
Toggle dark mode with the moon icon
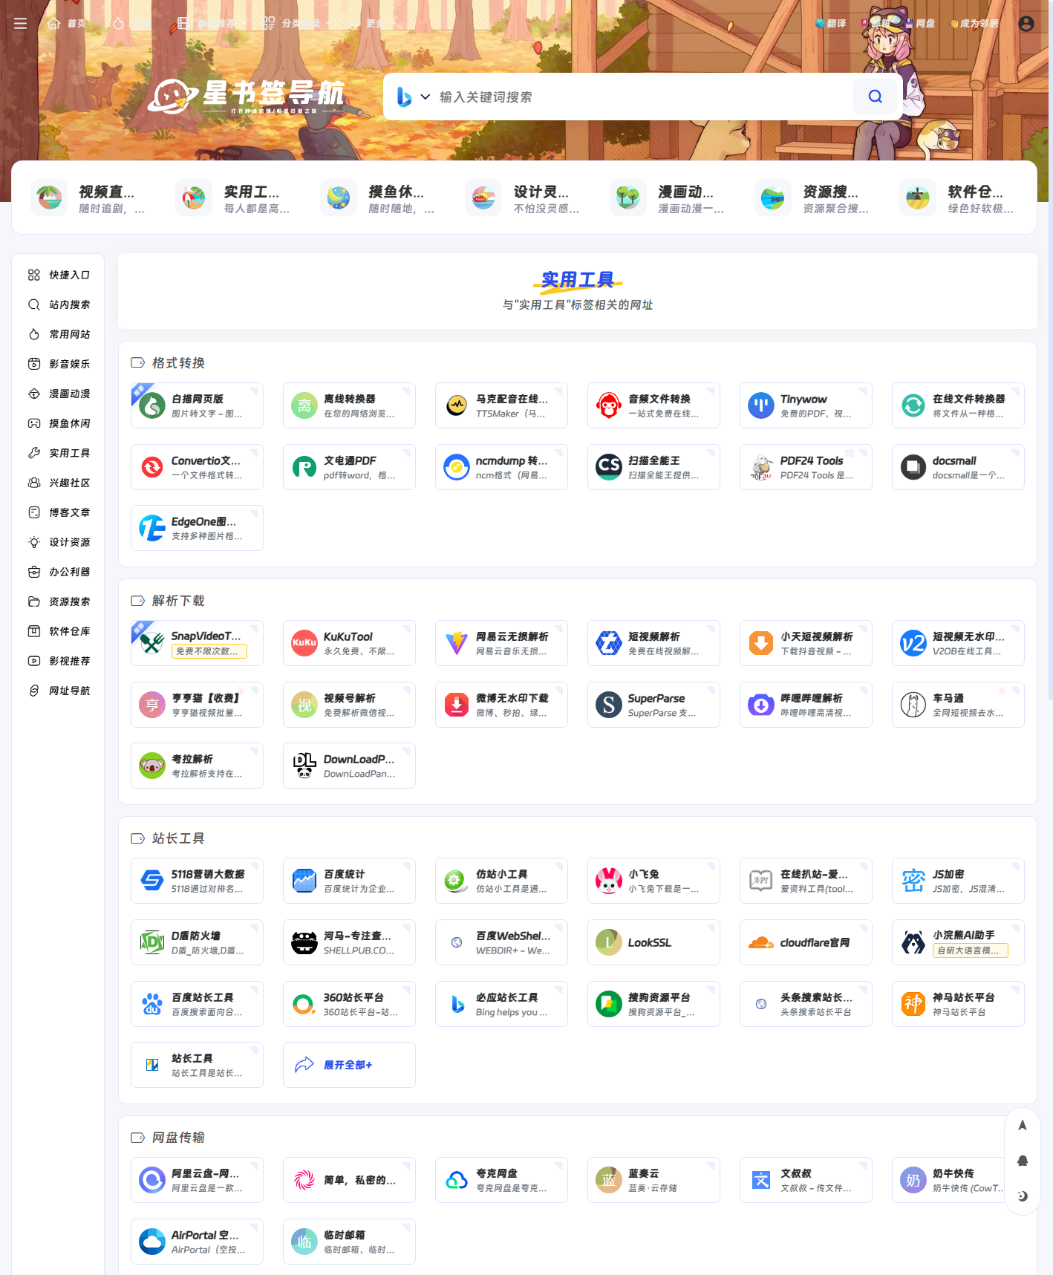1023,1196
